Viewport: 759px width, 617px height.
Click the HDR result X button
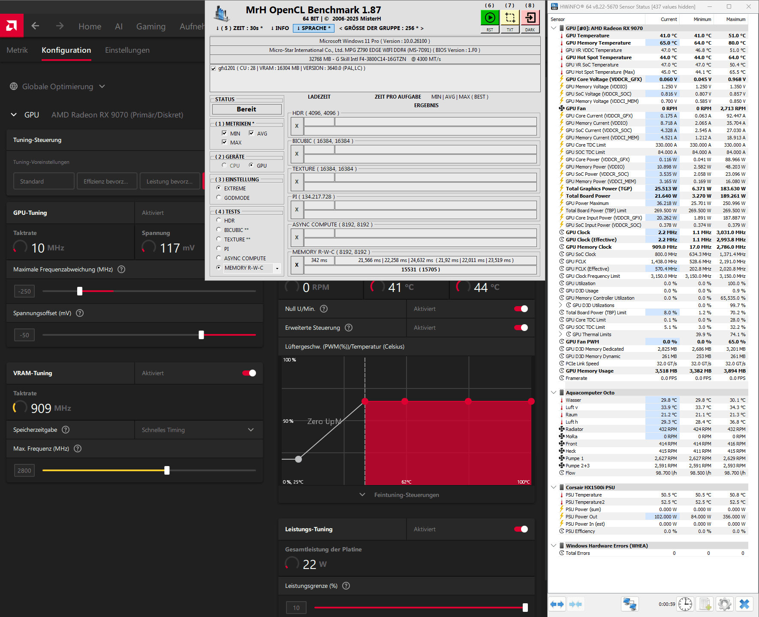(297, 126)
